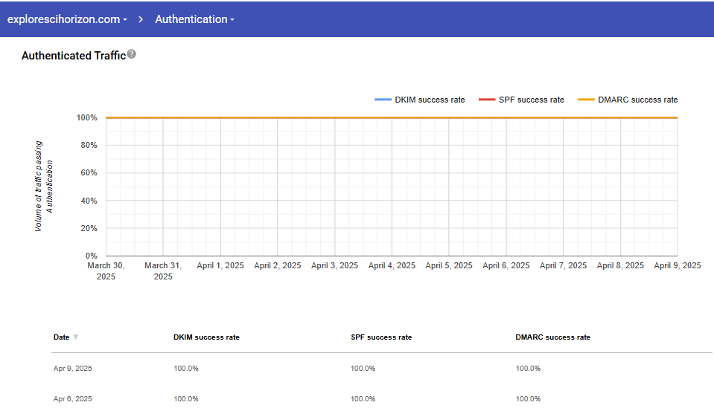Toggle DMARC success rate legend label
The width and height of the screenshot is (714, 408).
(x=637, y=100)
